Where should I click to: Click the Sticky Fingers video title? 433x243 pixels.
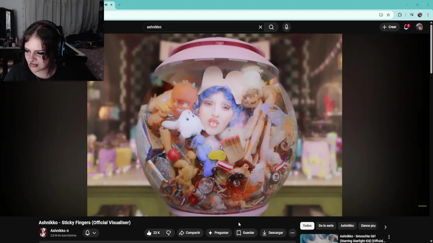[x=85, y=223]
